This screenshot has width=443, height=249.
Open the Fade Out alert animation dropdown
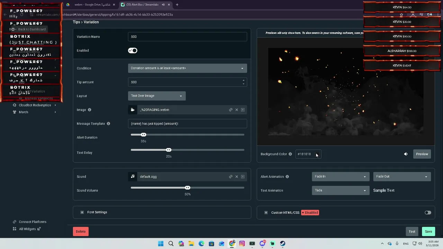[402, 176]
